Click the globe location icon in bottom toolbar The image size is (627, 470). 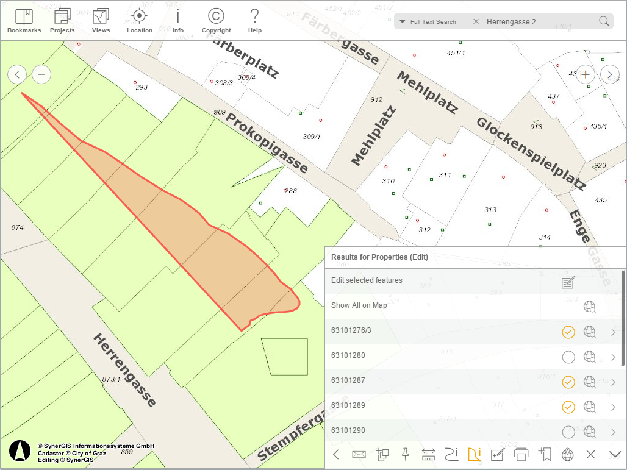coord(567,454)
